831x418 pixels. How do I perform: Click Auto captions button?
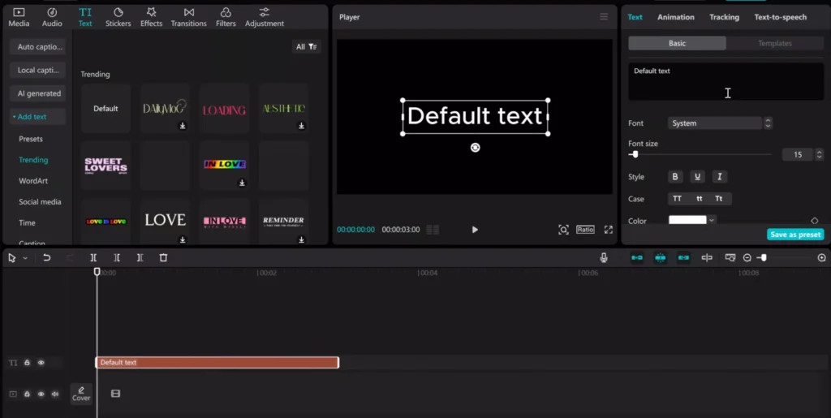tap(37, 46)
